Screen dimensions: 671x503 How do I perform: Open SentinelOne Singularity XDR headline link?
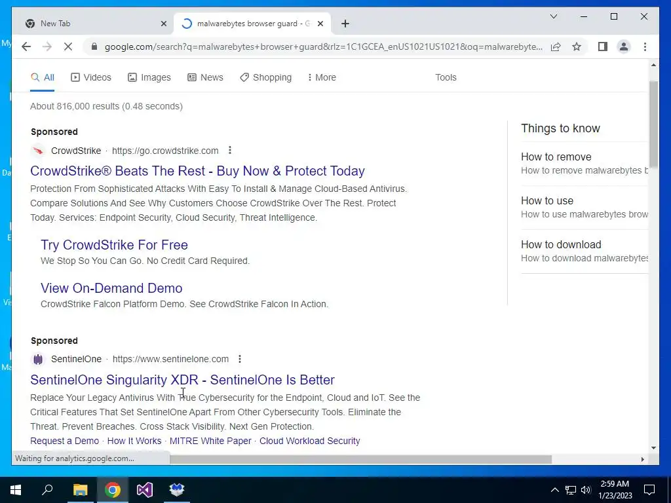tap(182, 379)
